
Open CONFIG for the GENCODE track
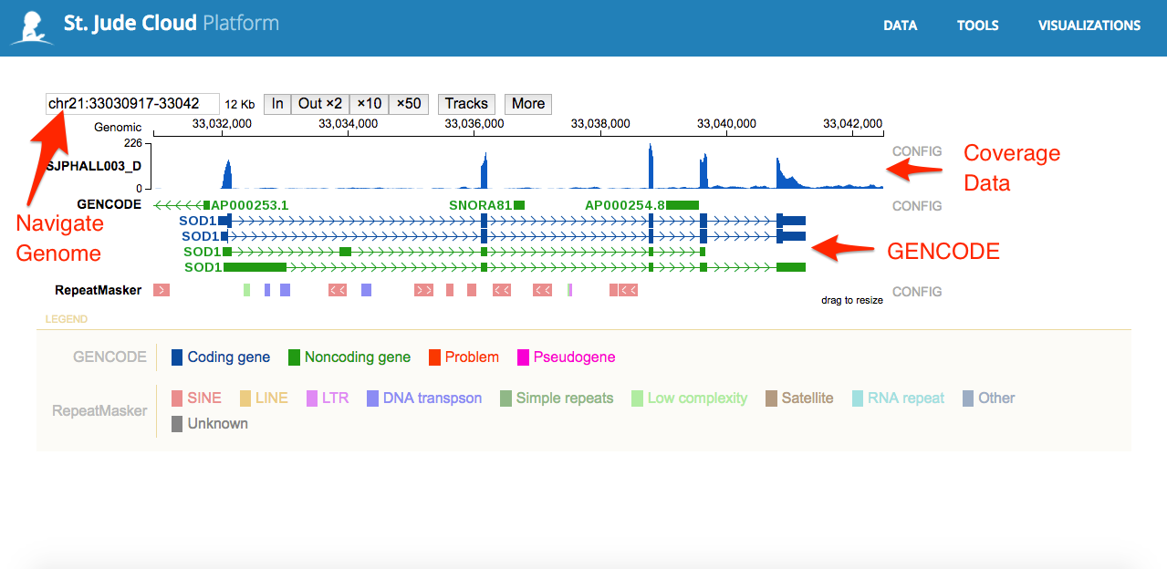[x=917, y=206]
